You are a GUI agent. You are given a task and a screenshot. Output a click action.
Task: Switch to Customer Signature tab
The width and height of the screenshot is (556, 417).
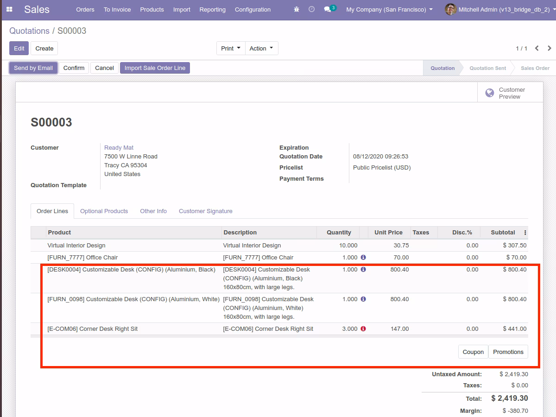tap(206, 211)
